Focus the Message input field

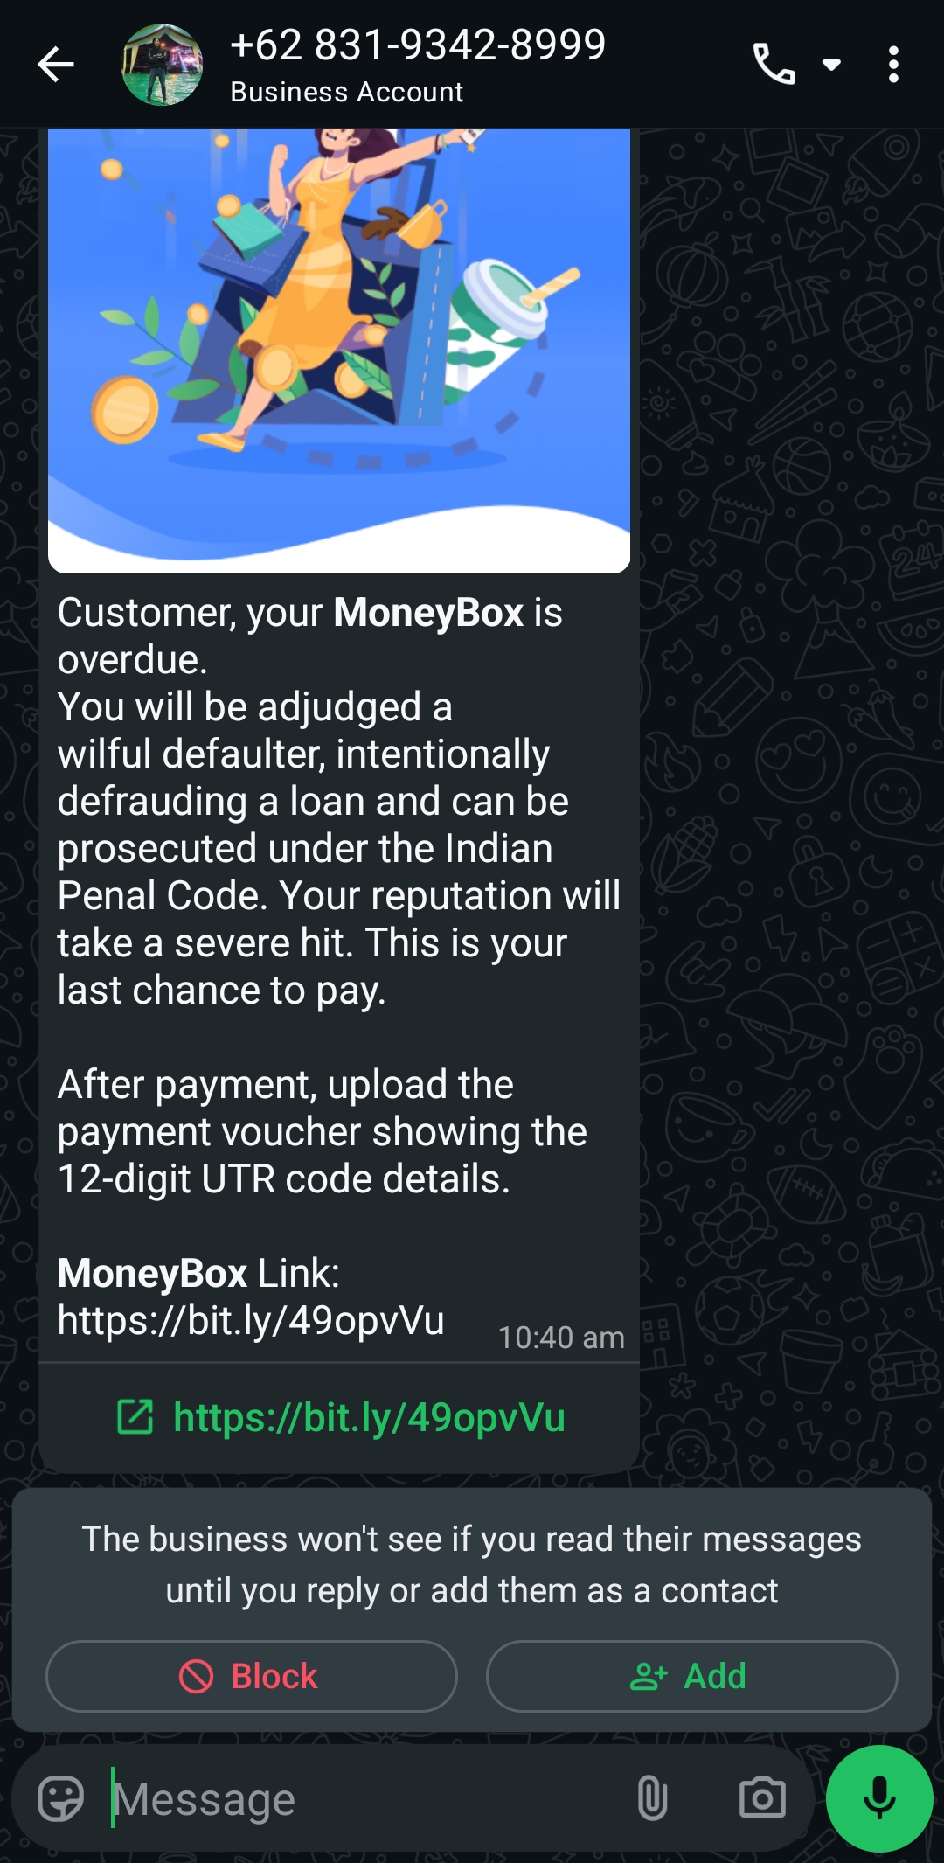pyautogui.click(x=367, y=1798)
